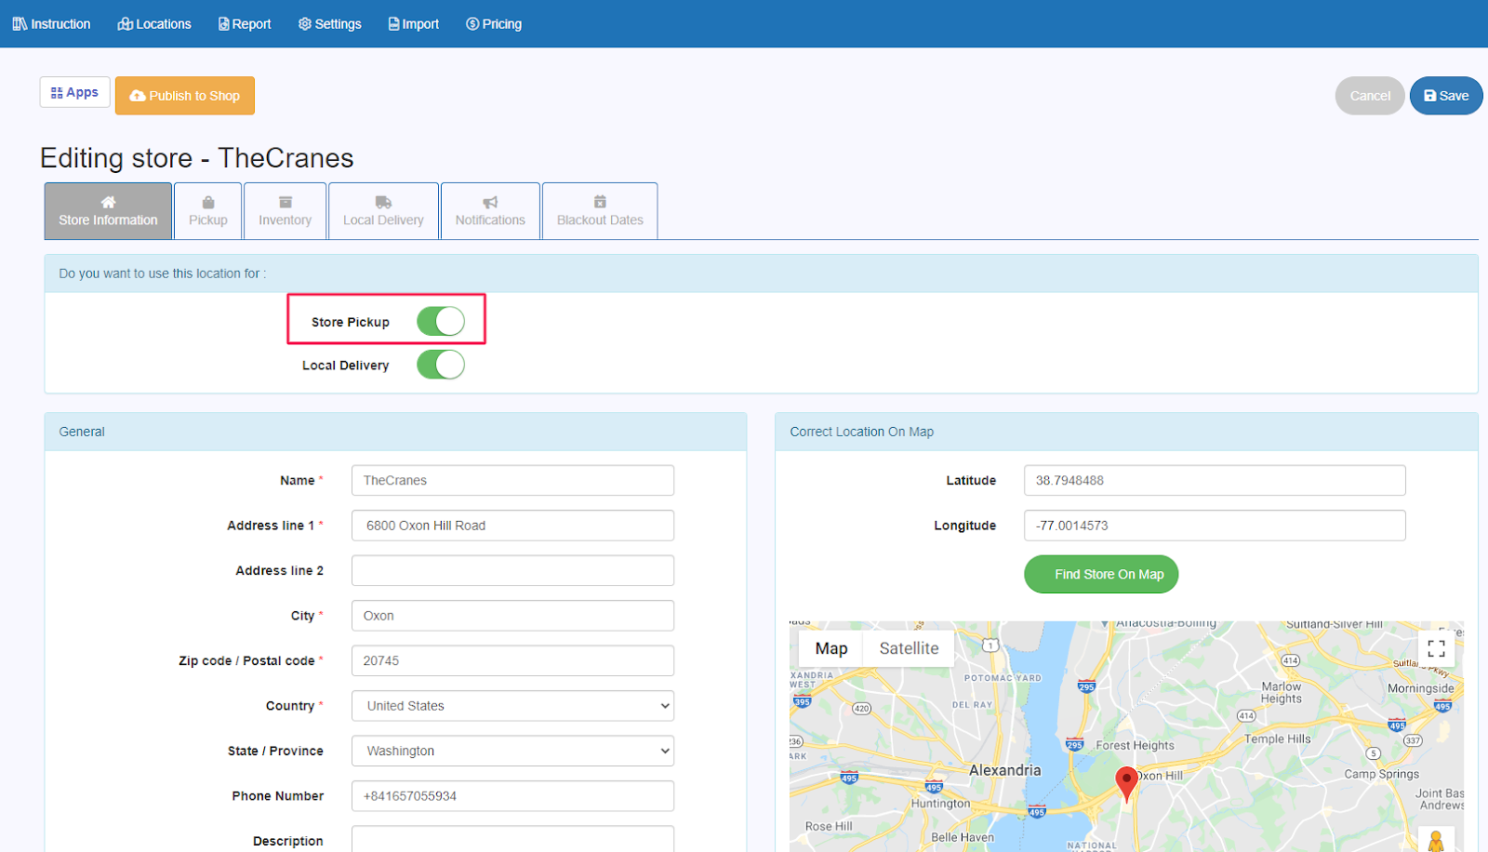Disable the Store Pickup toggle
1488x852 pixels.
tap(441, 322)
